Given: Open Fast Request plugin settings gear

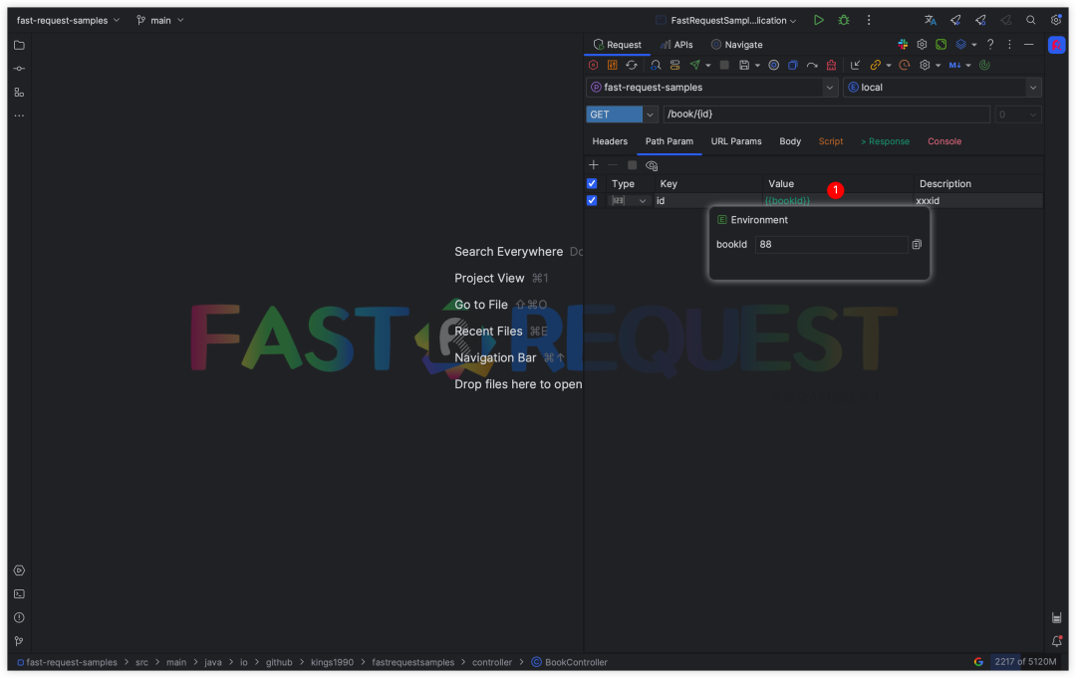Looking at the screenshot, I should click(922, 45).
